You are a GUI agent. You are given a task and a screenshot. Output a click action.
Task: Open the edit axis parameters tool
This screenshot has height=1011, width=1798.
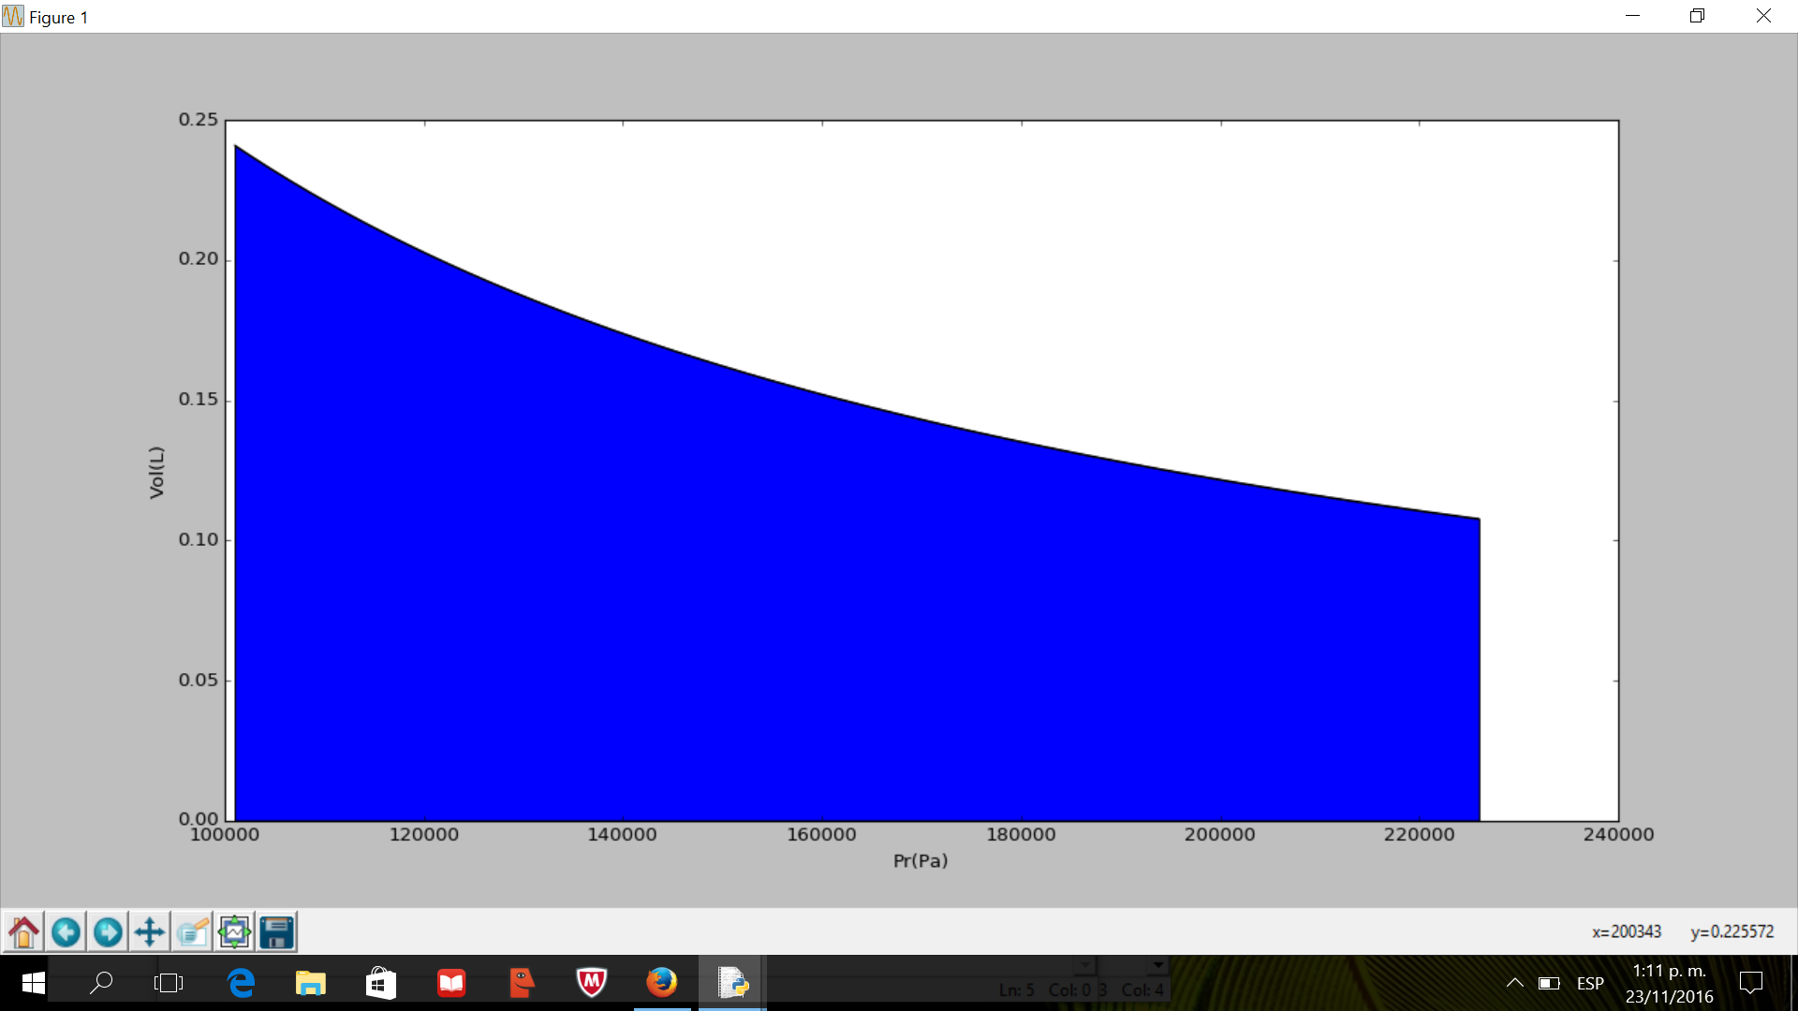[x=192, y=932]
